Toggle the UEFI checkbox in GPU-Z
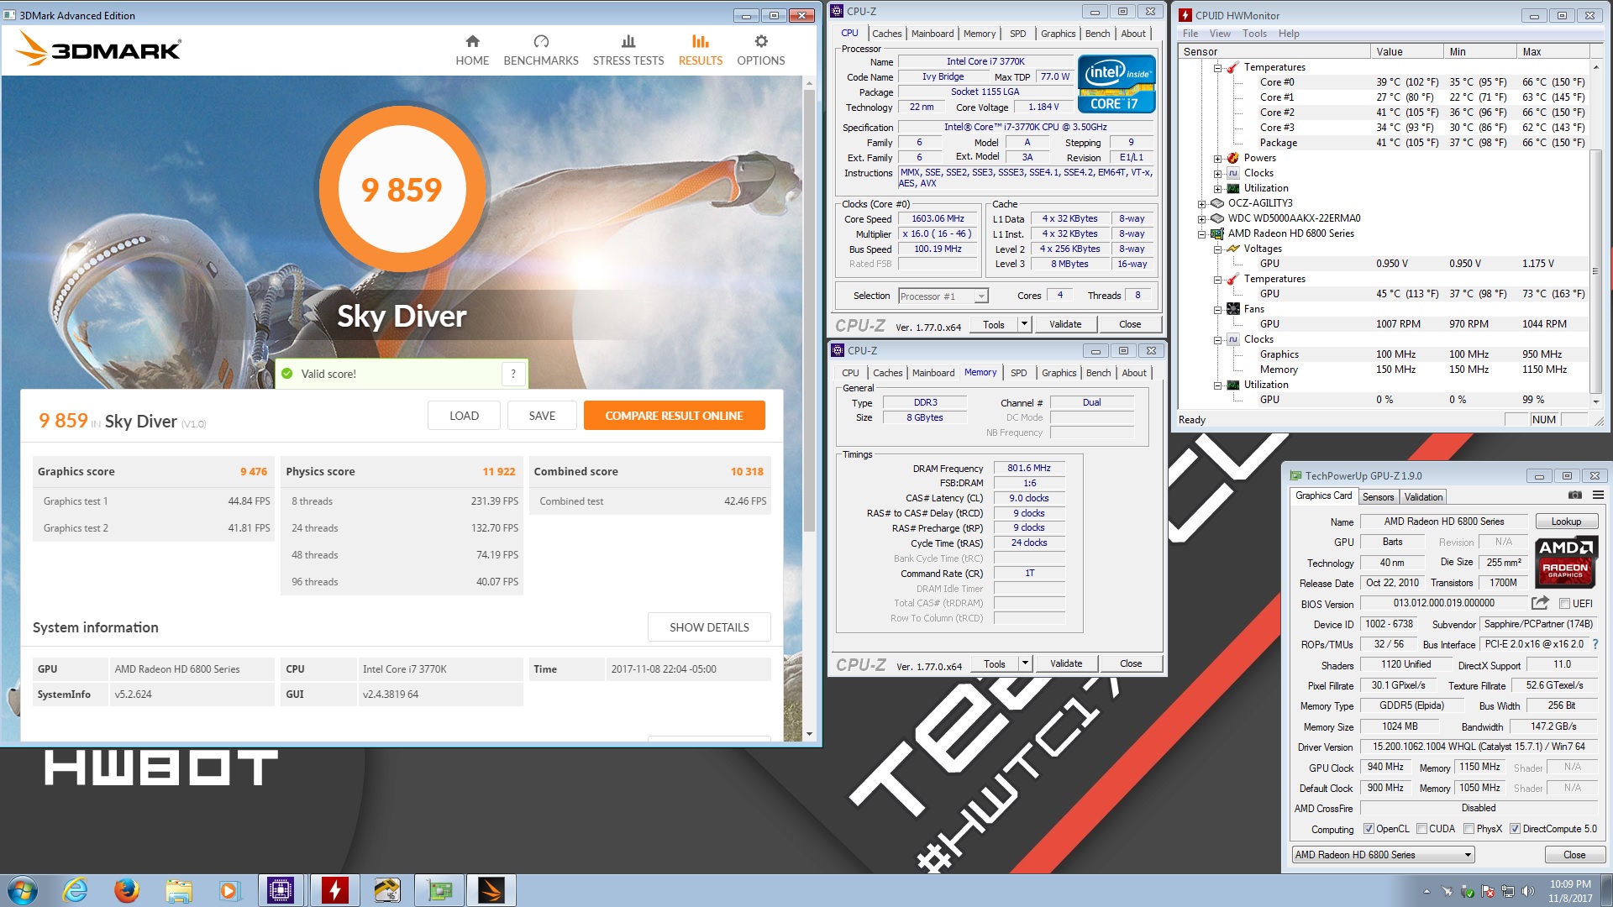The width and height of the screenshot is (1613, 907). pyautogui.click(x=1564, y=604)
